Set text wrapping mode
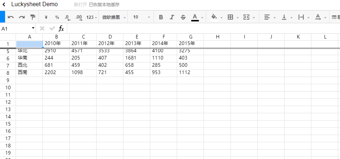Viewport: 340px width, 159px height. tap(301, 17)
